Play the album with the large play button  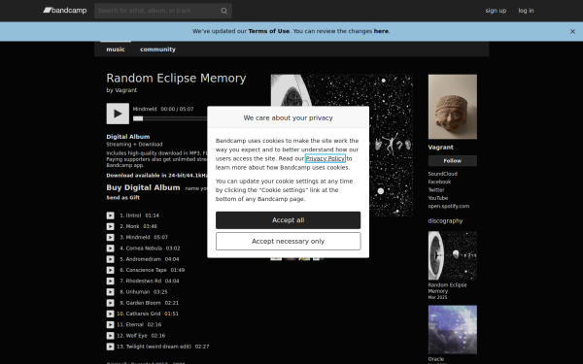pyautogui.click(x=118, y=114)
